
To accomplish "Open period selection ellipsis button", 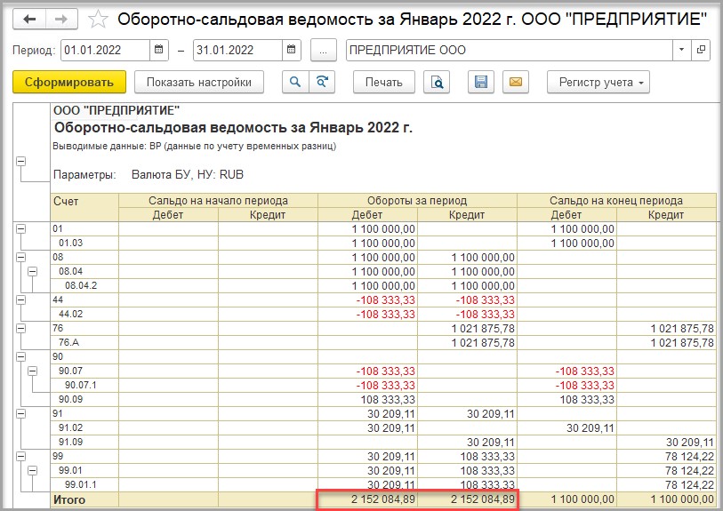I will [323, 50].
